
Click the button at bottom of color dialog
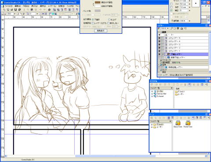(101, 31)
